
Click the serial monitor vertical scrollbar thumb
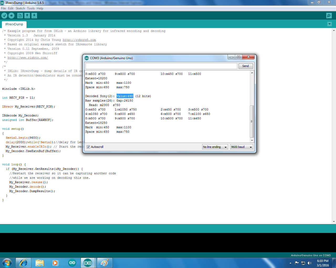click(x=252, y=121)
